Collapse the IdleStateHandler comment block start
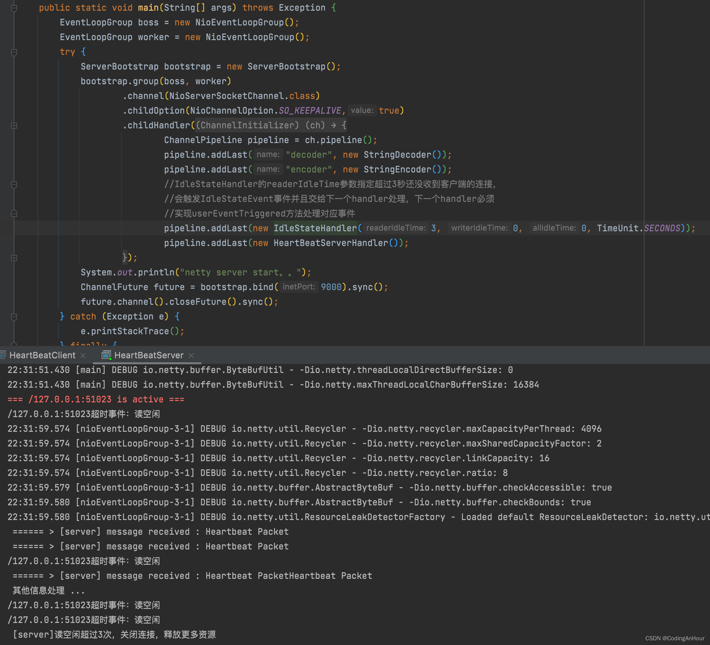This screenshot has height=645, width=710. [x=14, y=184]
